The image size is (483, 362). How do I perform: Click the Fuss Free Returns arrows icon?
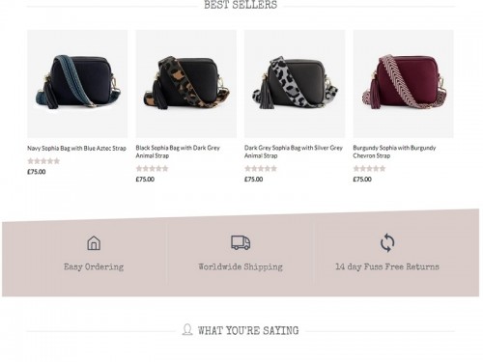387,242
